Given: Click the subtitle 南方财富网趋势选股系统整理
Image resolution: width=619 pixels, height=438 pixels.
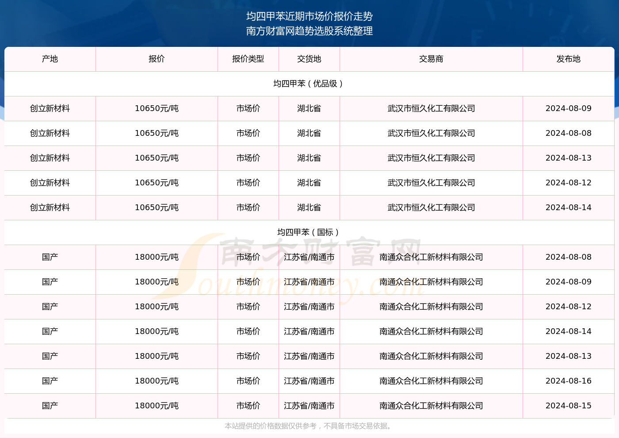Looking at the screenshot, I should click(309, 31).
